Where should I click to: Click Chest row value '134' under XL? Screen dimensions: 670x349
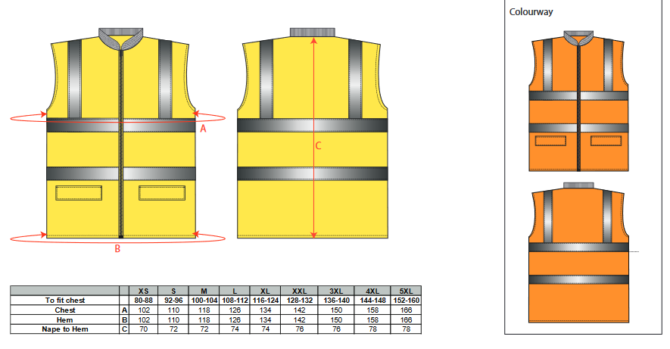point(266,310)
